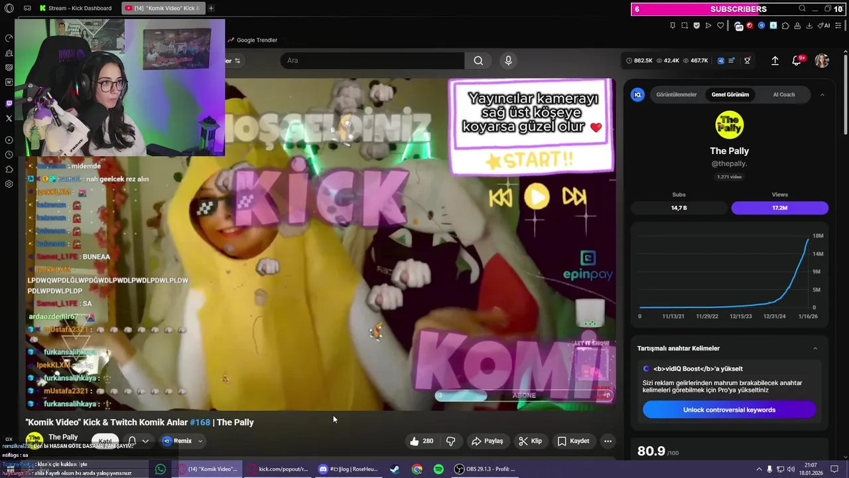Open the Opera GX menu logo
The width and height of the screenshot is (849, 478).
9,8
